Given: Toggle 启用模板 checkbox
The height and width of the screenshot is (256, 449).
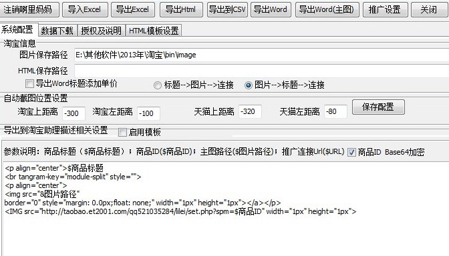Looking at the screenshot, I should coord(122,132).
